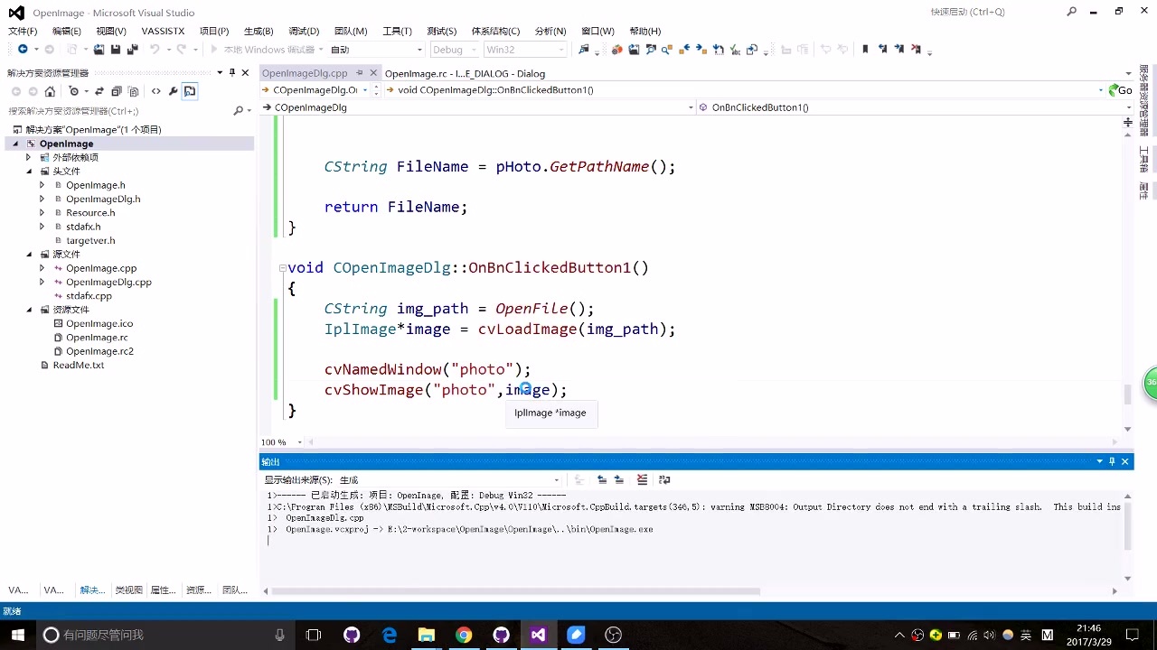Screen dimensions: 1157x650
Task: Go to previous bookmark icon
Action: [x=882, y=50]
